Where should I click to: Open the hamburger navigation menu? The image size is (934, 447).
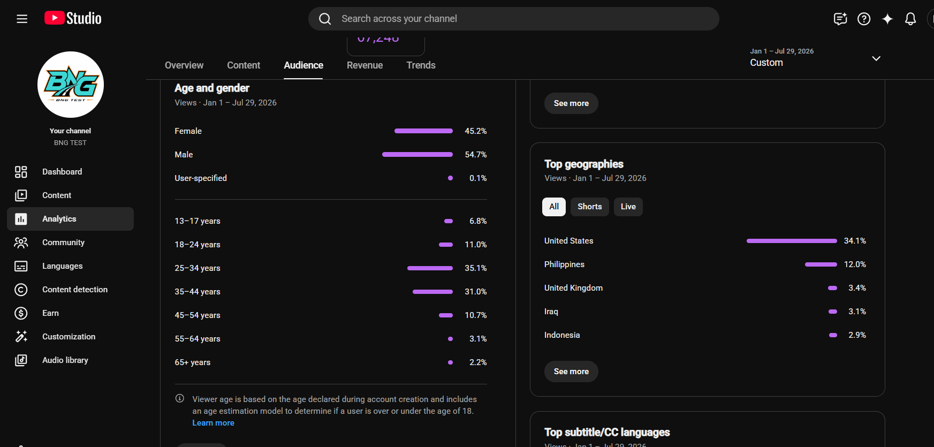[x=22, y=19]
